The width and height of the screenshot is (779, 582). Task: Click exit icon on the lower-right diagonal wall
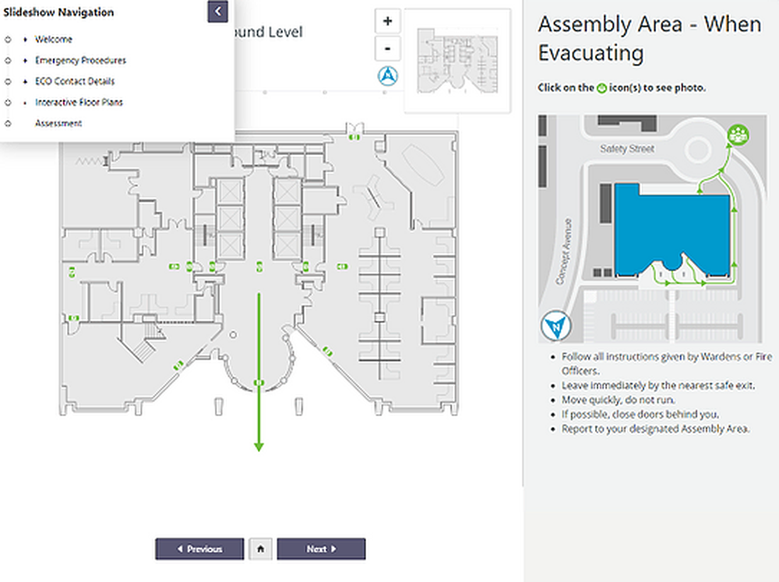point(327,351)
